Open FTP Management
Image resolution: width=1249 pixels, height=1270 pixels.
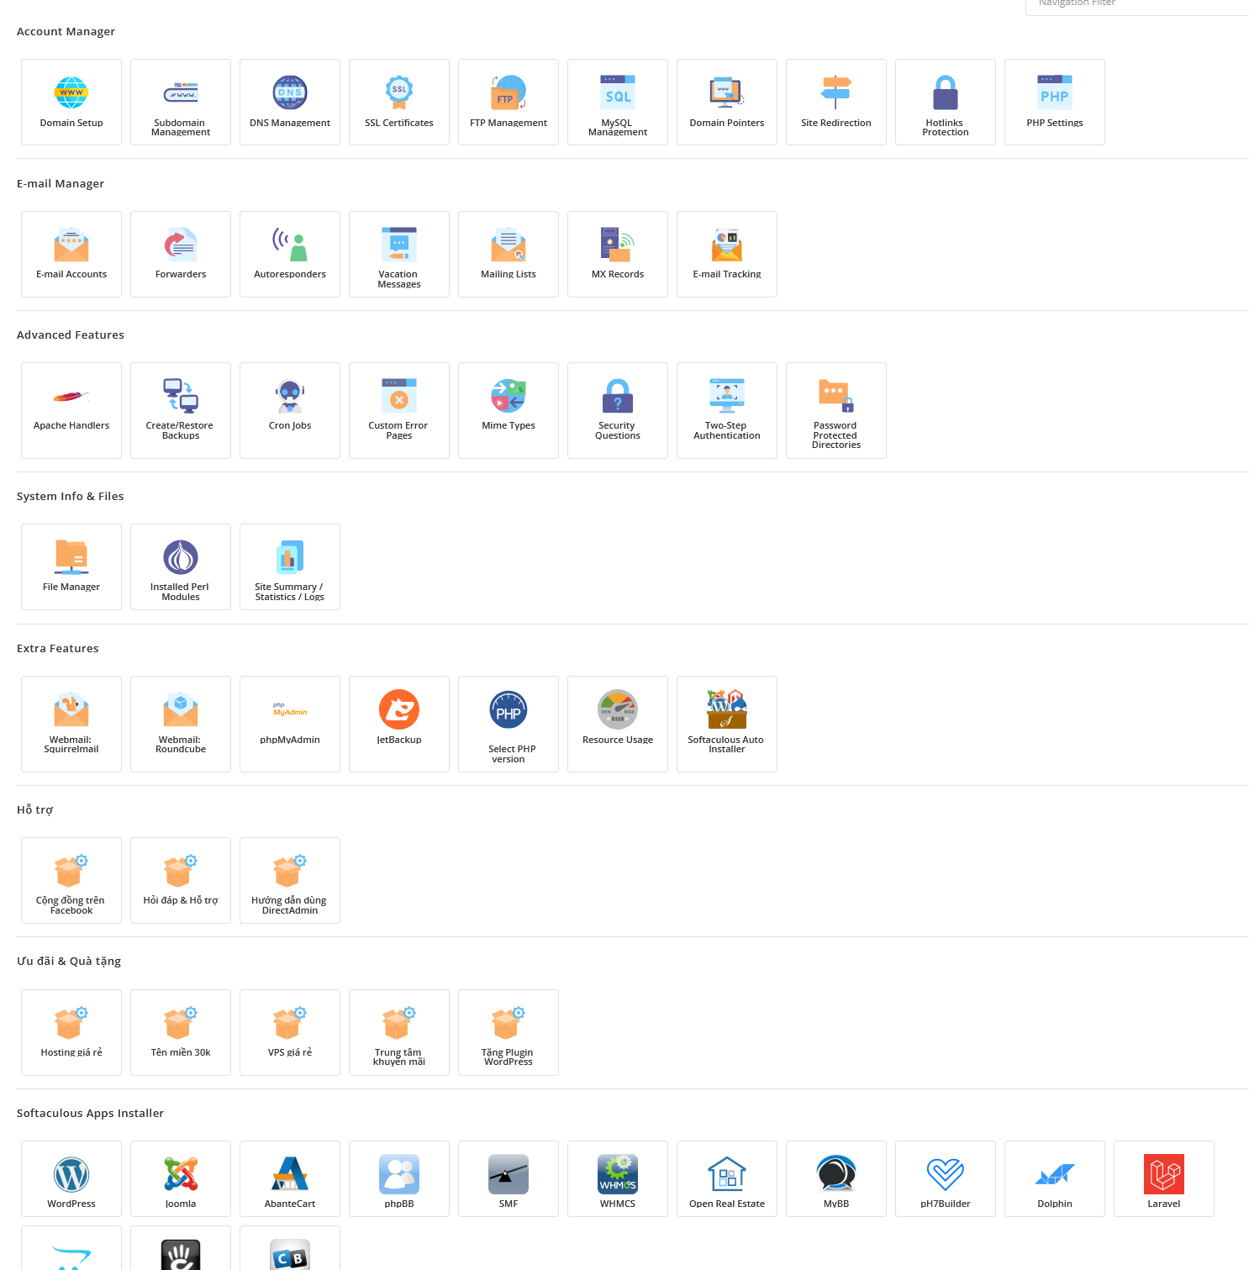(509, 102)
